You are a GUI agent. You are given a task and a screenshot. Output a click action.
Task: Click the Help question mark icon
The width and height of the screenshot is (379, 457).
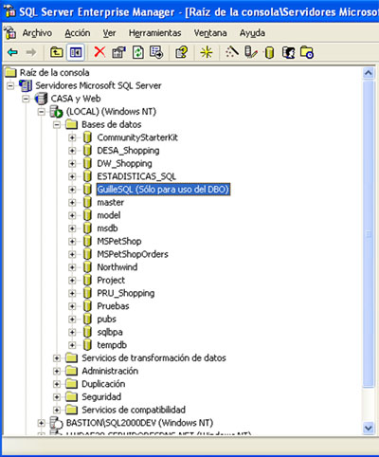click(181, 52)
